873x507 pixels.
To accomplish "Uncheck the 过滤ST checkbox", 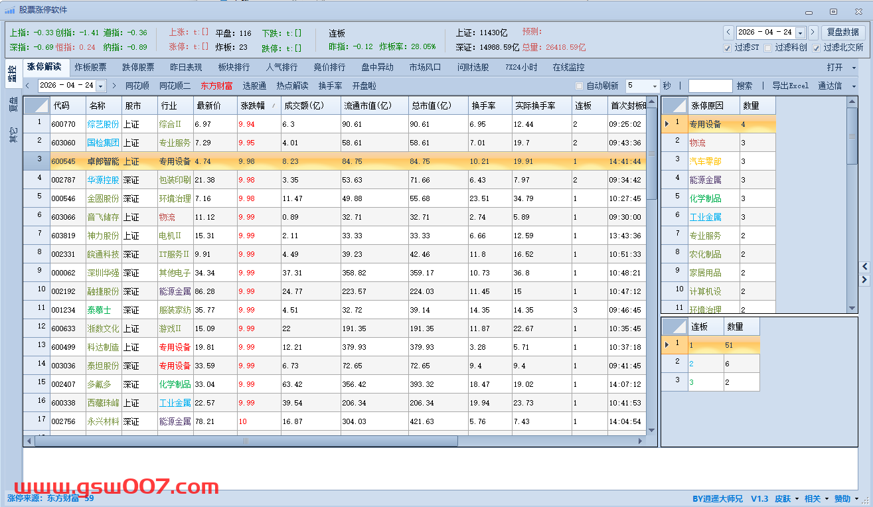I will (x=728, y=48).
